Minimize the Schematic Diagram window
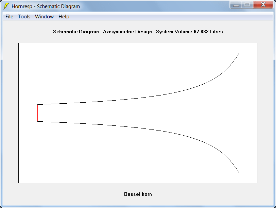Viewport: 276px width, 208px height. coord(236,5)
